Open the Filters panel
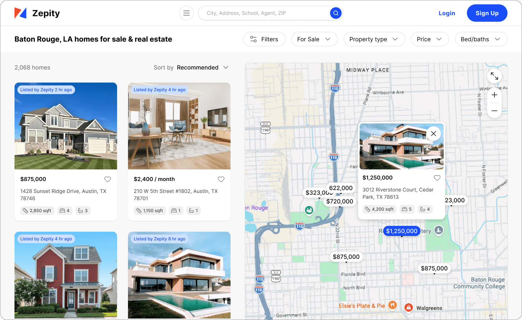Screen dimensions: 522x320 pos(264,39)
